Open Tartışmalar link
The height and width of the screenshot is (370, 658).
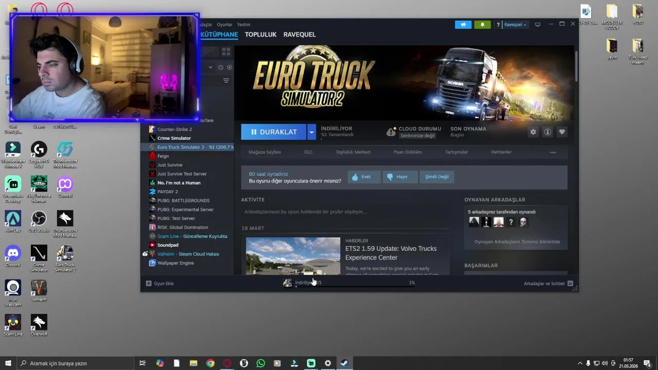(x=456, y=152)
